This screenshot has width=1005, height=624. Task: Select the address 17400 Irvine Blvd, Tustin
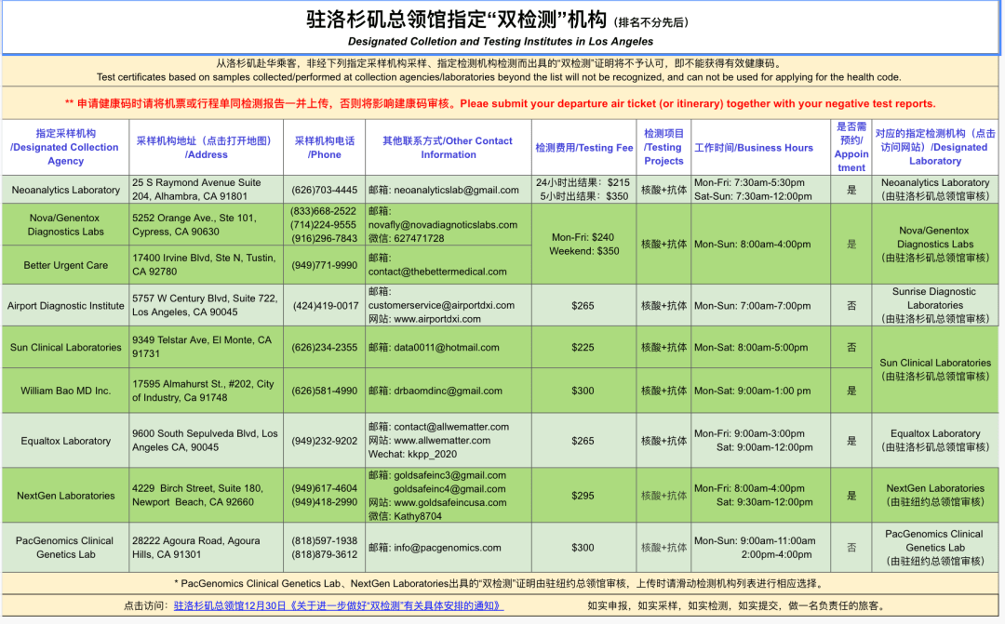pyautogui.click(x=205, y=265)
